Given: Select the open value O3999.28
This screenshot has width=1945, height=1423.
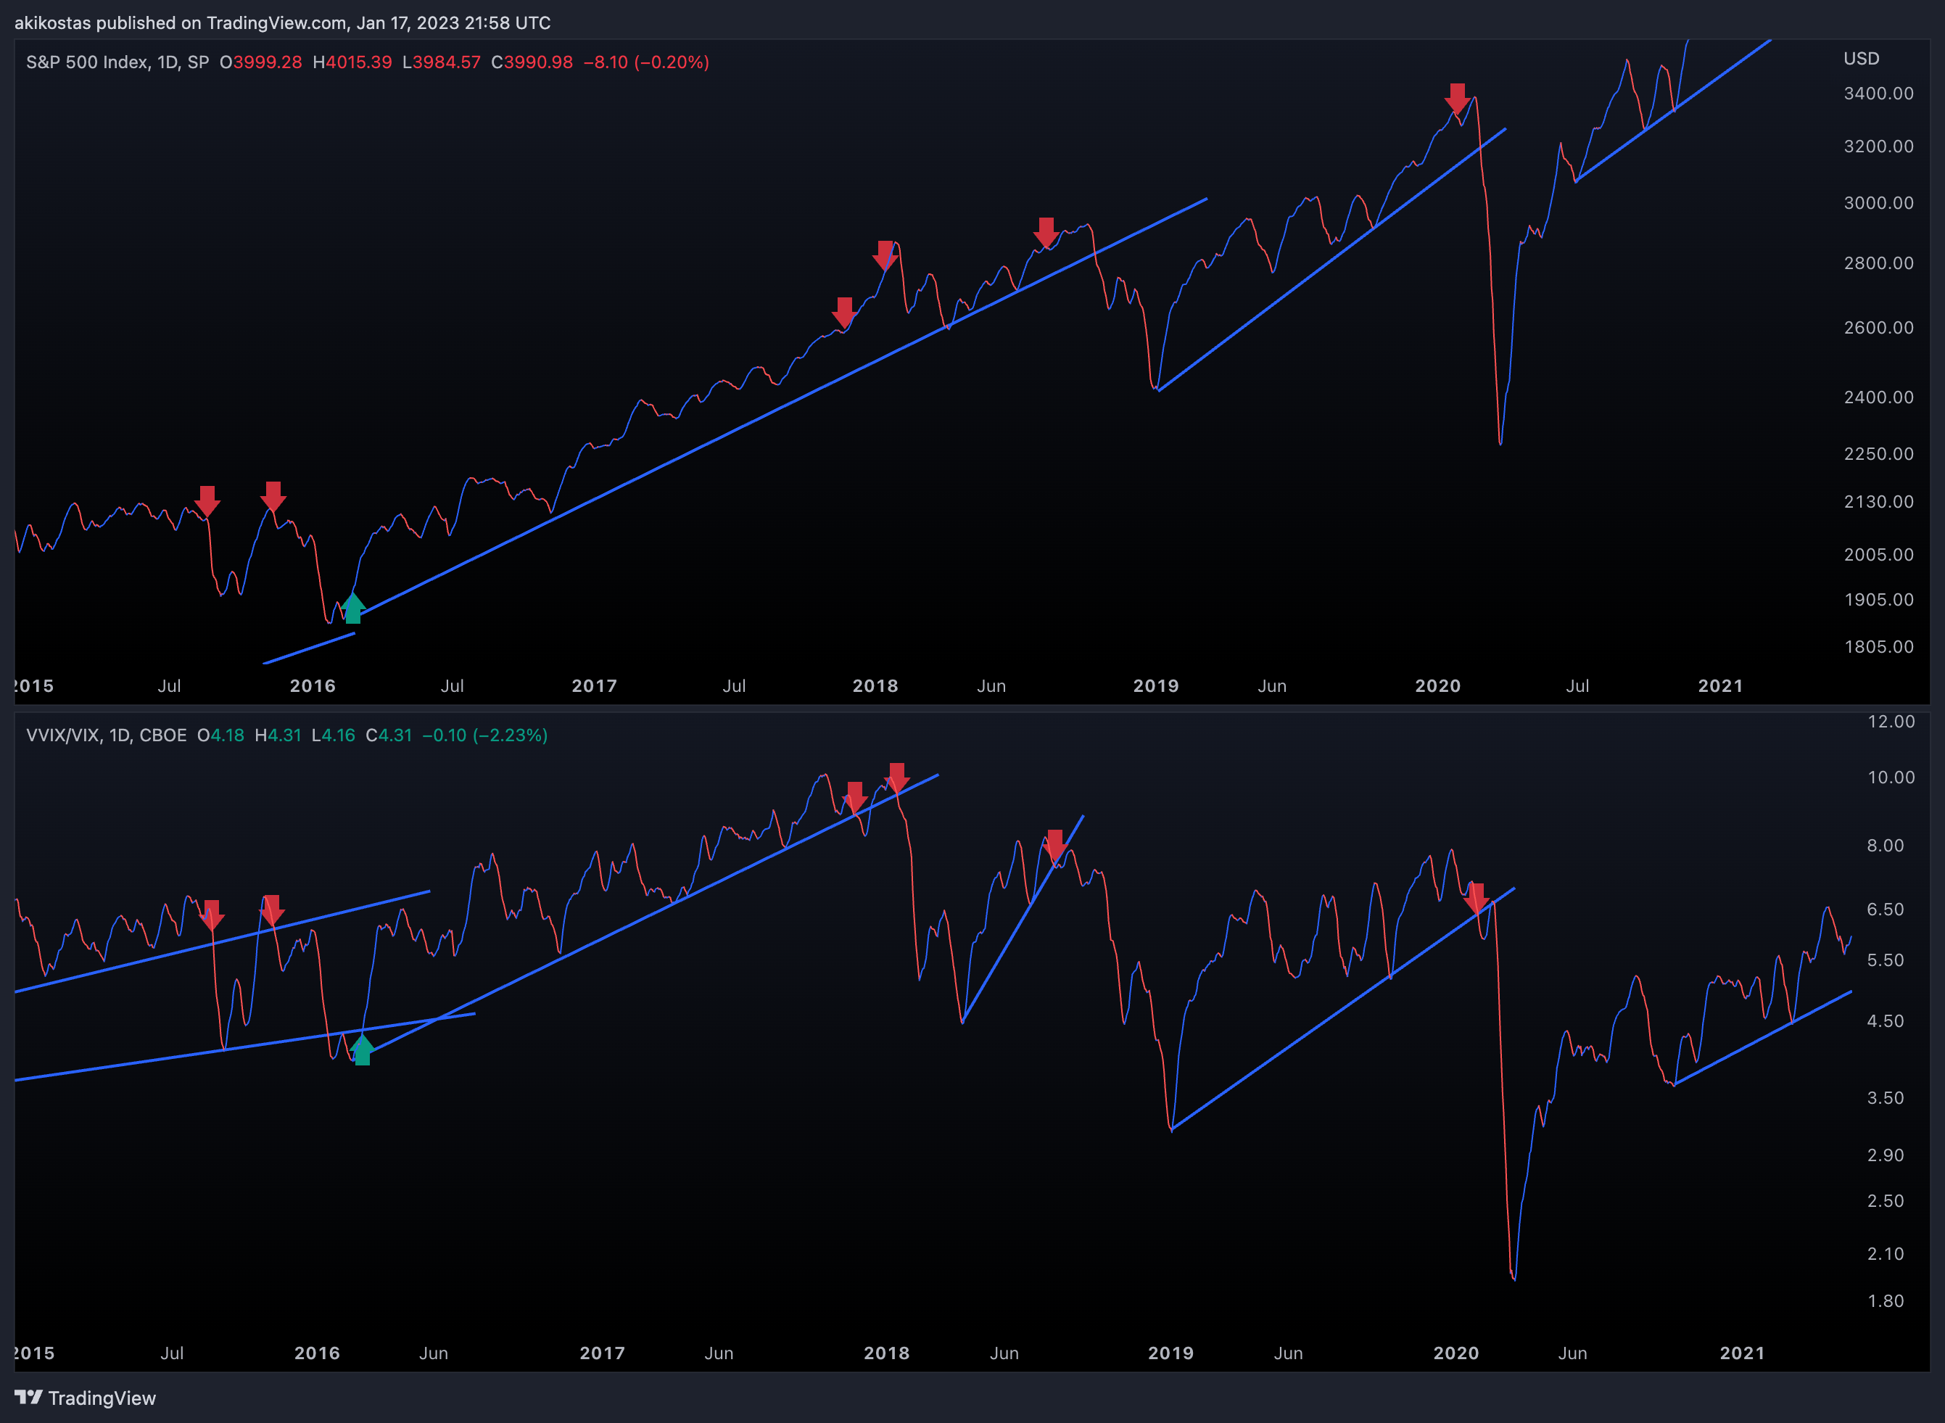Looking at the screenshot, I should click(x=261, y=62).
